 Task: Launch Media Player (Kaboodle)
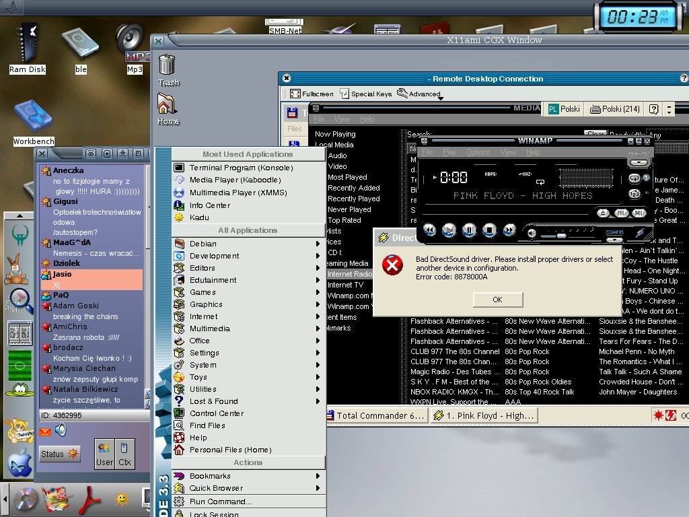248,180
